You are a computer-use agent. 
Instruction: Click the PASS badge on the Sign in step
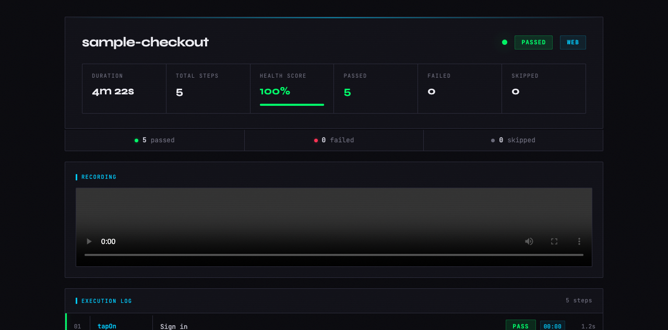click(520, 325)
